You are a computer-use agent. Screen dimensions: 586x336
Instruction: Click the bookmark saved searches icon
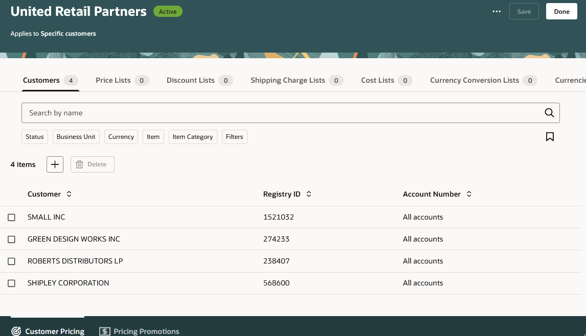point(550,137)
